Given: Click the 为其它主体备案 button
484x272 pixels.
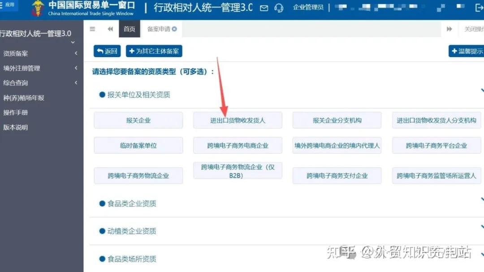Looking at the screenshot, I should coord(154,51).
